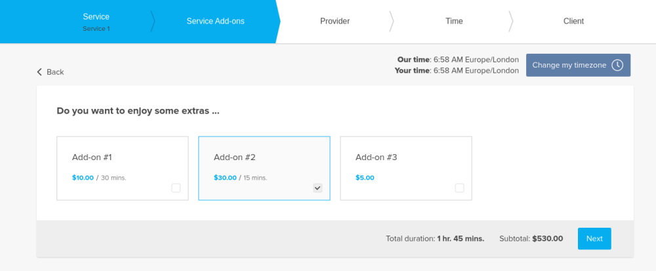Click the $5.00 price on Add-on #3
656x271 pixels.
365,178
